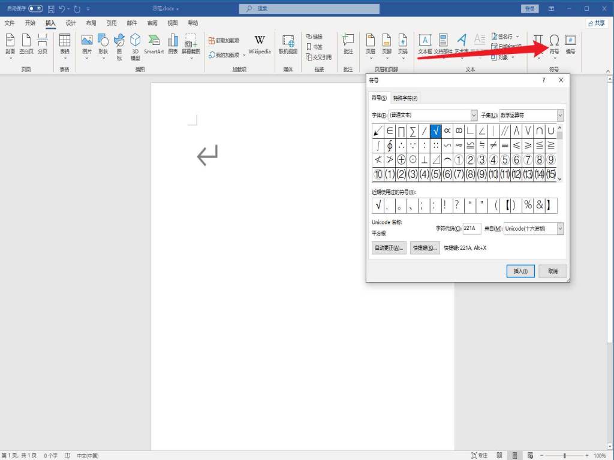
Task: Click the Character code (字符代码) input field
Action: (x=472, y=229)
